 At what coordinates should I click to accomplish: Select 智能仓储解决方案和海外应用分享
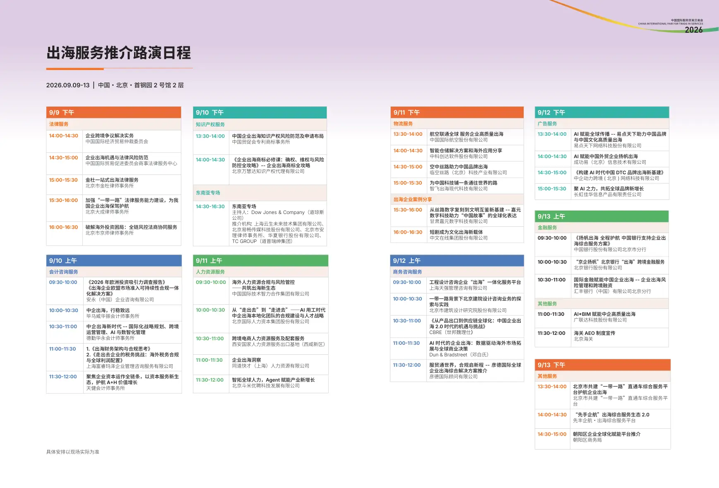(x=466, y=151)
